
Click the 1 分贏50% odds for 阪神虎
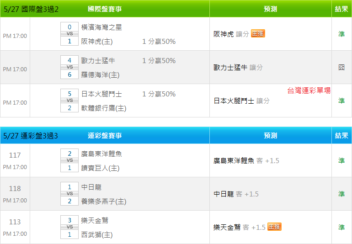coord(159,42)
